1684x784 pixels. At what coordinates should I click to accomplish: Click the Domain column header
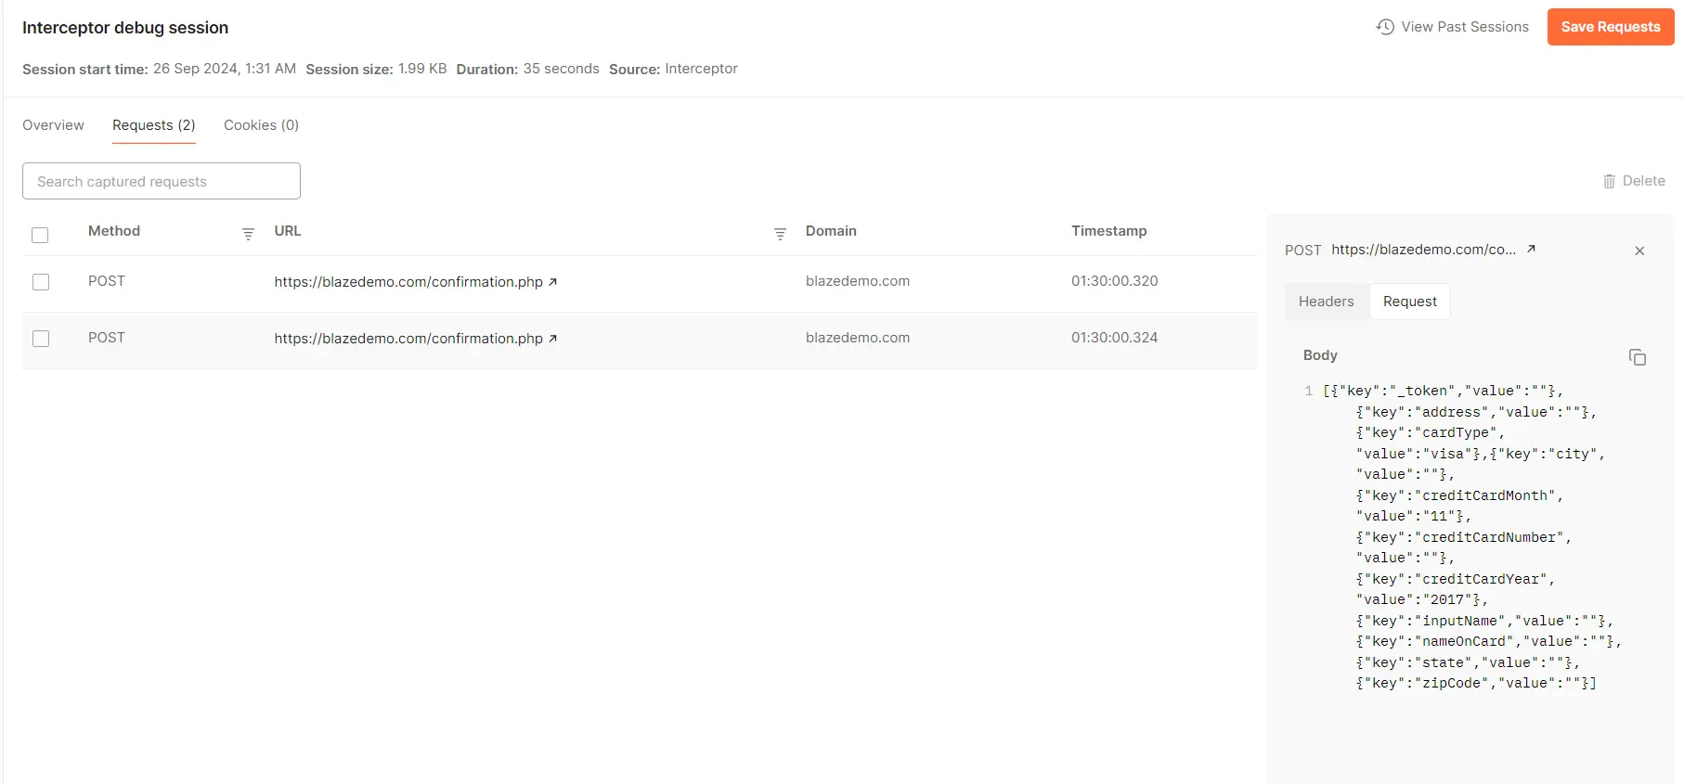831,231
